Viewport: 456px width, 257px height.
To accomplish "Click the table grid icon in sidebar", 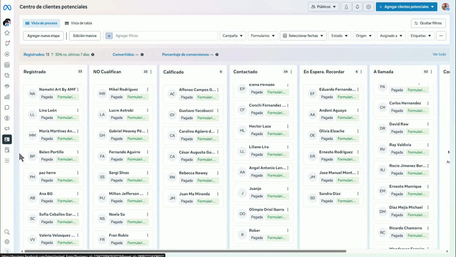I will click(x=7, y=65).
